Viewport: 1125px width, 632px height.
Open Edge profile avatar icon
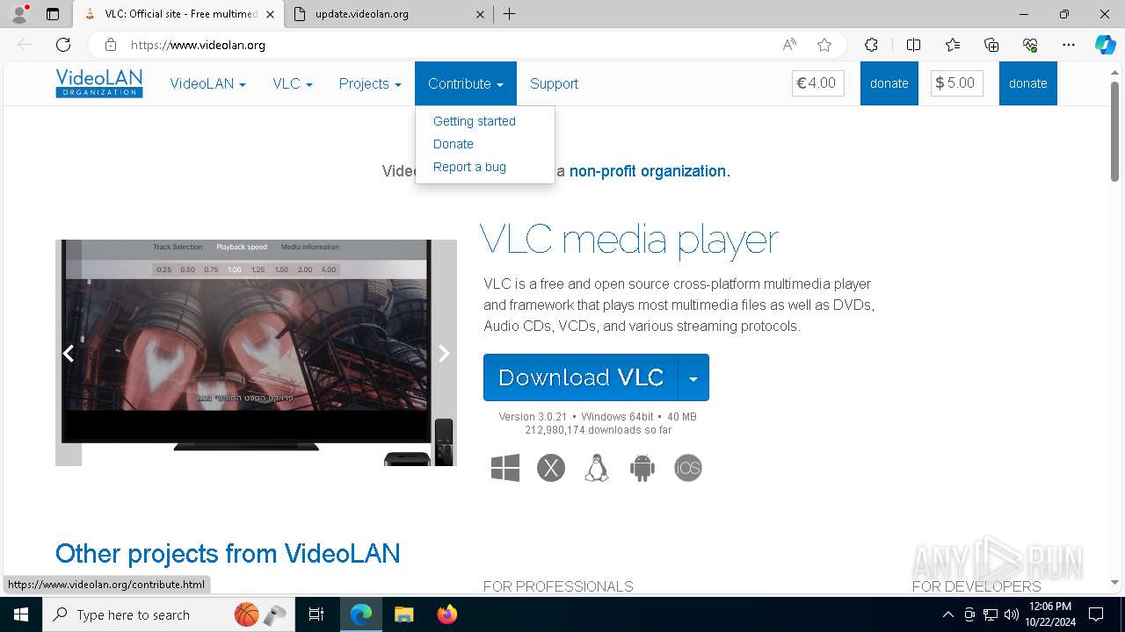pyautogui.click(x=19, y=14)
